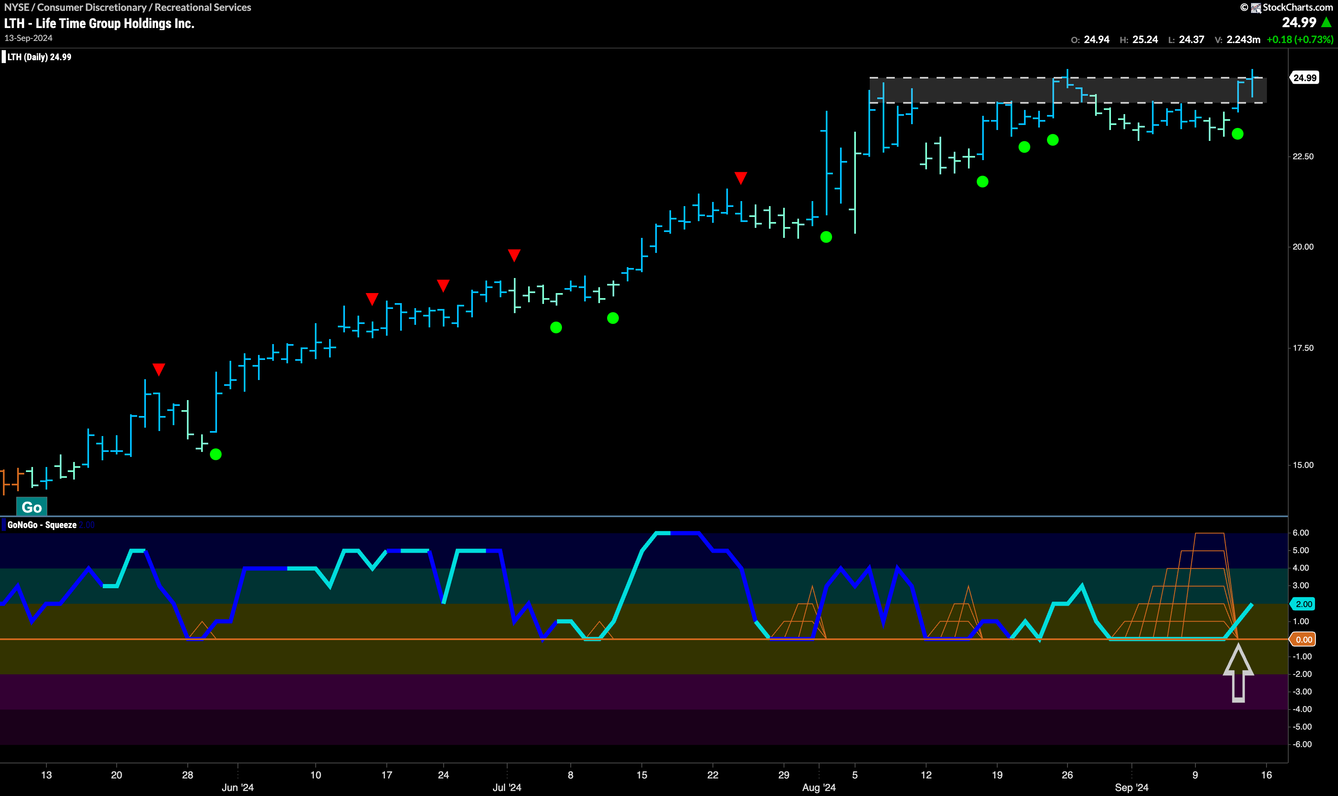Click the open price value 24.94
The height and width of the screenshot is (796, 1338).
pyautogui.click(x=1097, y=40)
